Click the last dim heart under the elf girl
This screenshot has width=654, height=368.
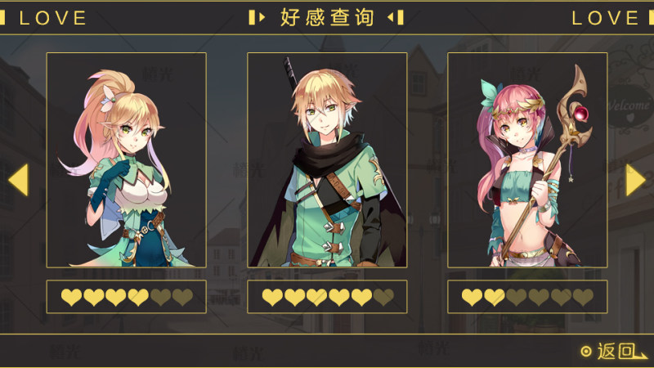pos(182,297)
